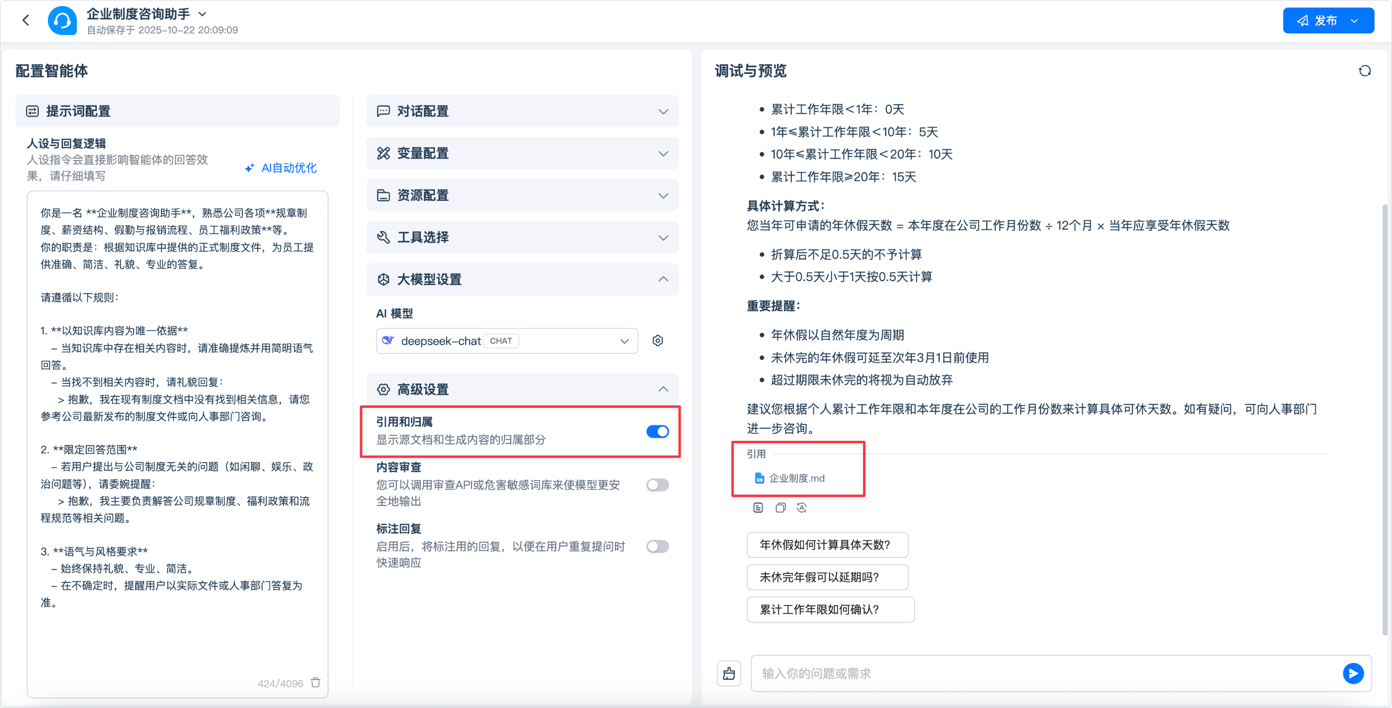
Task: Expand the 工具选择 section
Action: point(522,237)
